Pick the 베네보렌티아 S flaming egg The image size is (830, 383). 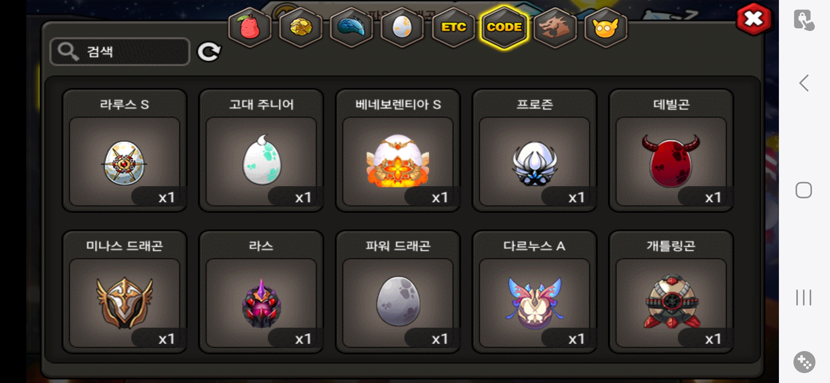398,150
